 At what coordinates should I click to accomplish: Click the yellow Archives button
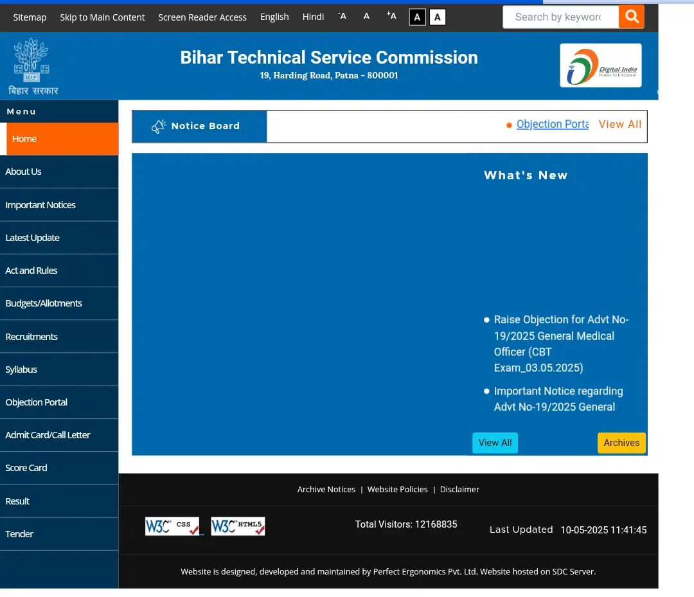pyautogui.click(x=621, y=443)
